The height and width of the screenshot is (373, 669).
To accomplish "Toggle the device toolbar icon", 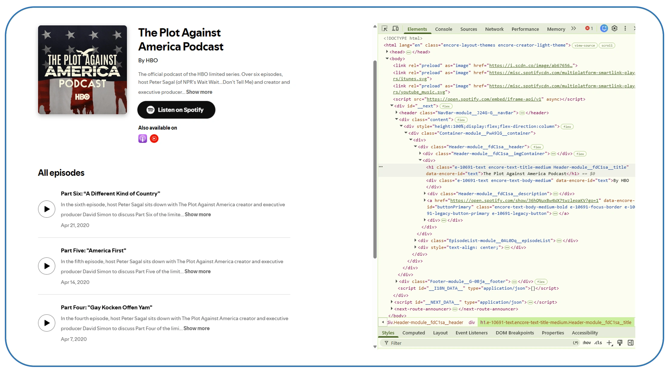I will (x=395, y=29).
